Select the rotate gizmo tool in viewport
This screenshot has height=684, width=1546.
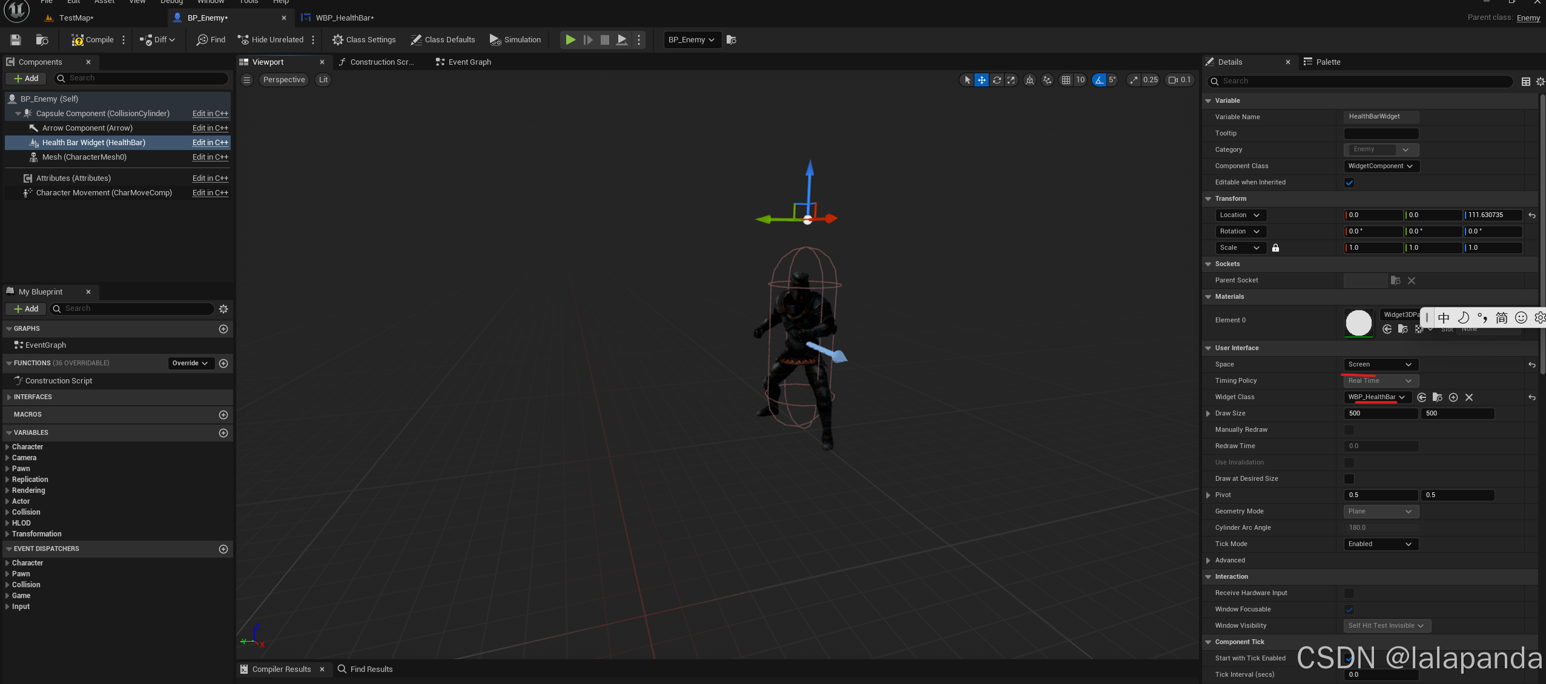[x=997, y=80]
